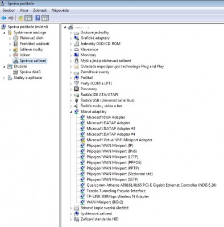Click the Up one level folder icon
The width and height of the screenshot is (224, 227).
click(20, 18)
